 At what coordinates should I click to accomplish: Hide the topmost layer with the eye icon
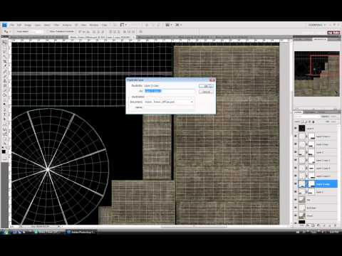point(296,128)
